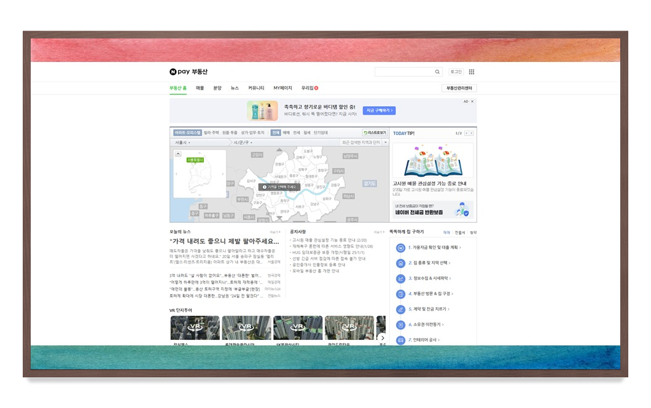Click the 로그인 button
The height and width of the screenshot is (408, 651).
[x=456, y=72]
